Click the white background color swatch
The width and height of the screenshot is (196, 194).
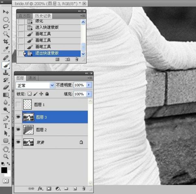[8, 174]
